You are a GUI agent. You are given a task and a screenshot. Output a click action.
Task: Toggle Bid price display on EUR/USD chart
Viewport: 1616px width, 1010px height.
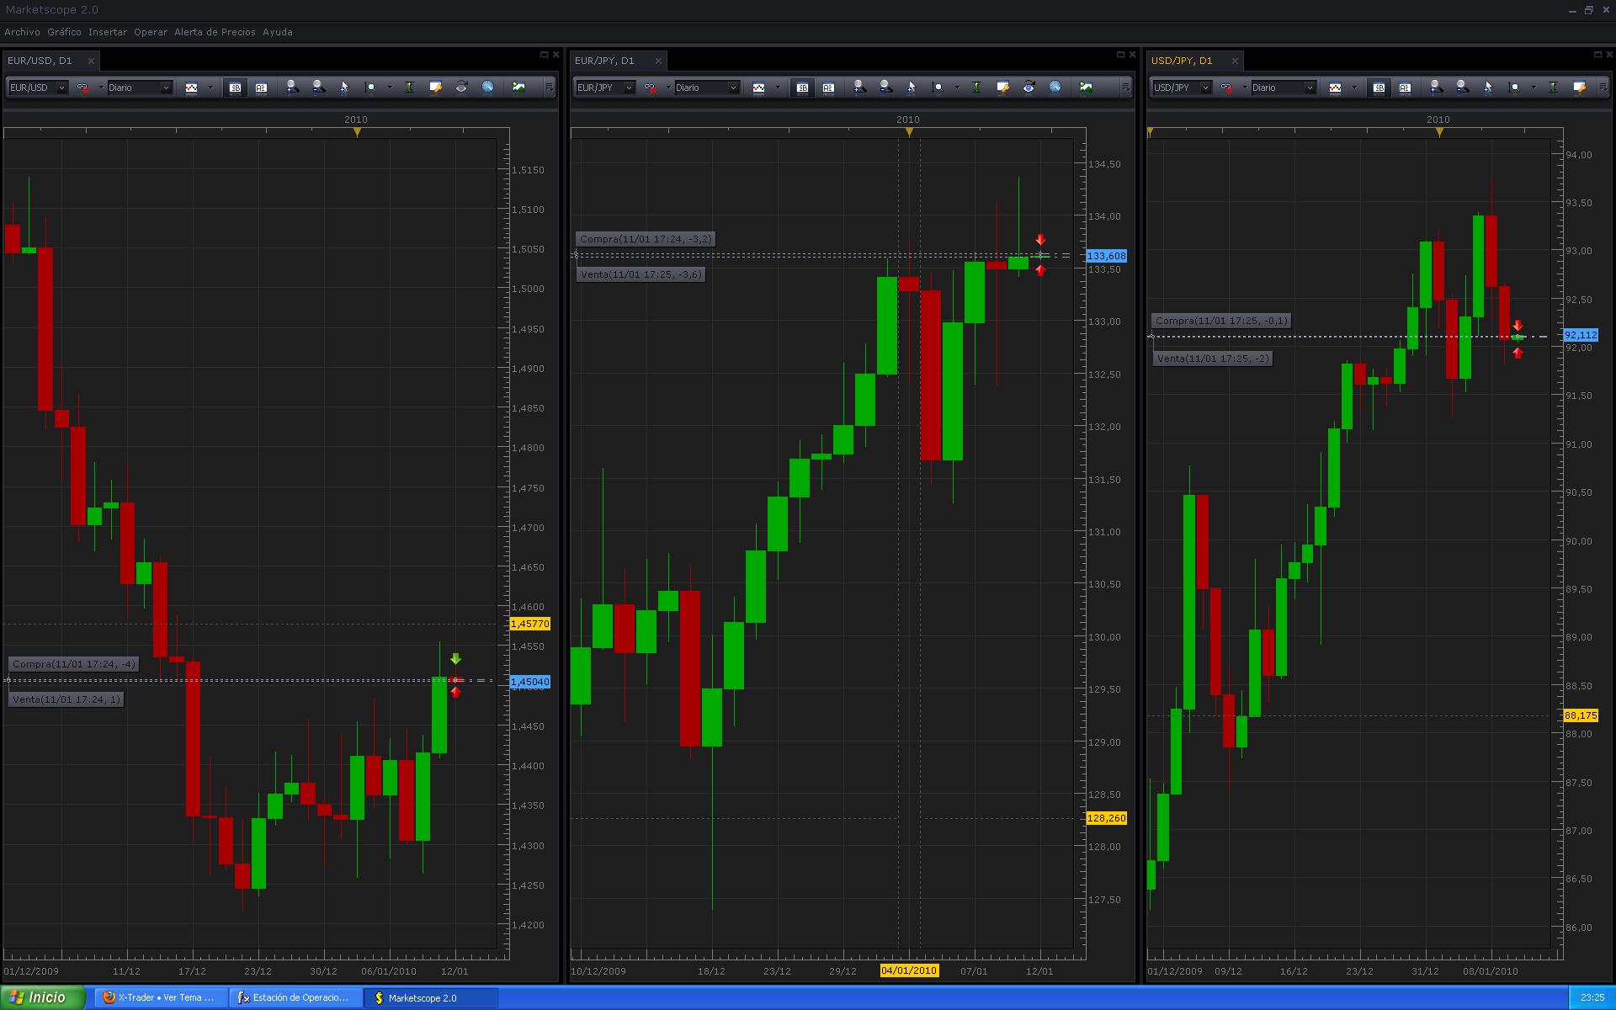tap(235, 88)
